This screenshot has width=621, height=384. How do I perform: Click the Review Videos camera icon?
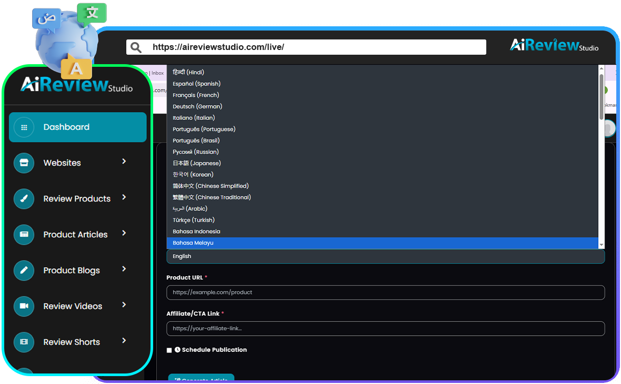click(x=24, y=306)
